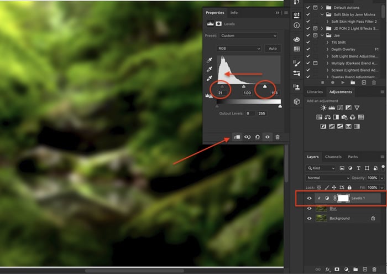387x274 pixels.
Task: Click the input midtone slider handle
Action: [x=244, y=86]
